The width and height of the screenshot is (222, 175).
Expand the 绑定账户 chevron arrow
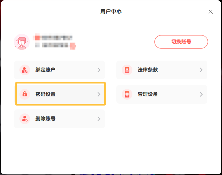click(99, 70)
